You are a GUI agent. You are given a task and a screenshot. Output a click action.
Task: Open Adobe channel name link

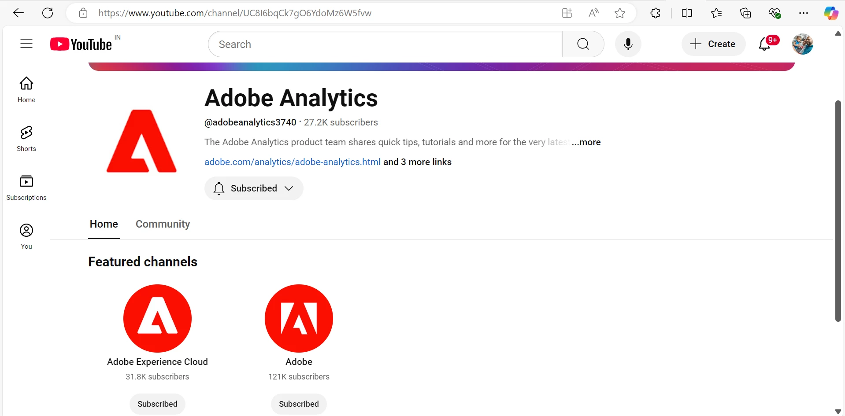click(299, 362)
